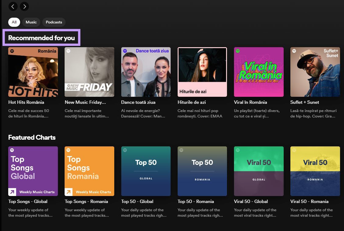
Task: Open the New Music Friday playlist cover
Action: 89,72
